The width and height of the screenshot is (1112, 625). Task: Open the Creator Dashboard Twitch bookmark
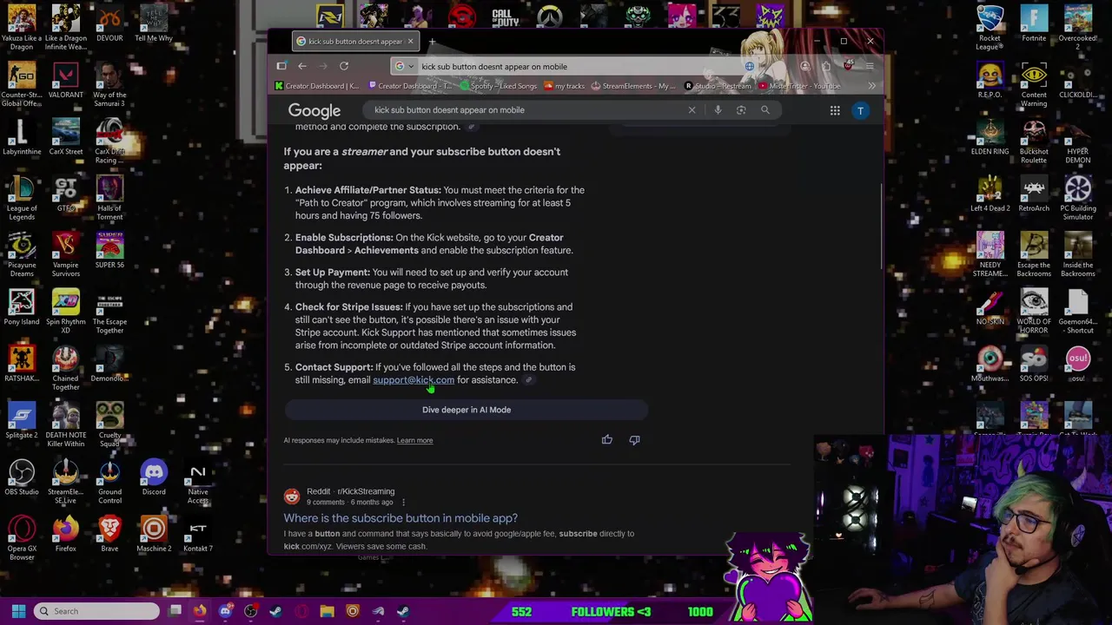410,86
